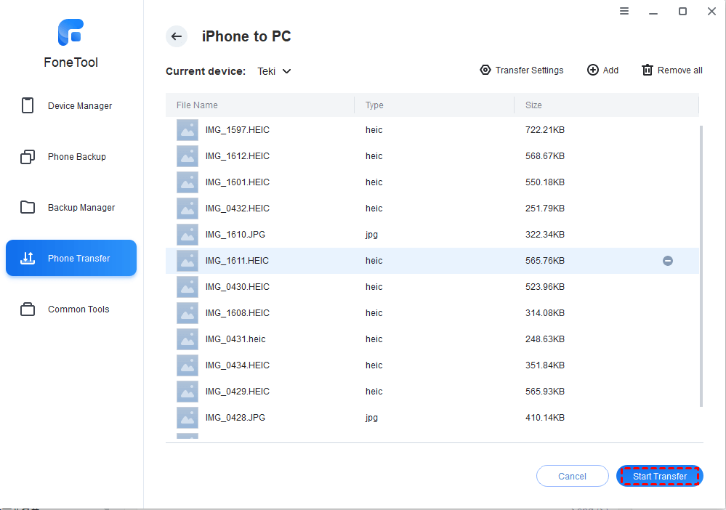Click the Transfer Settings gear icon
This screenshot has height=510, width=726.
tap(485, 70)
